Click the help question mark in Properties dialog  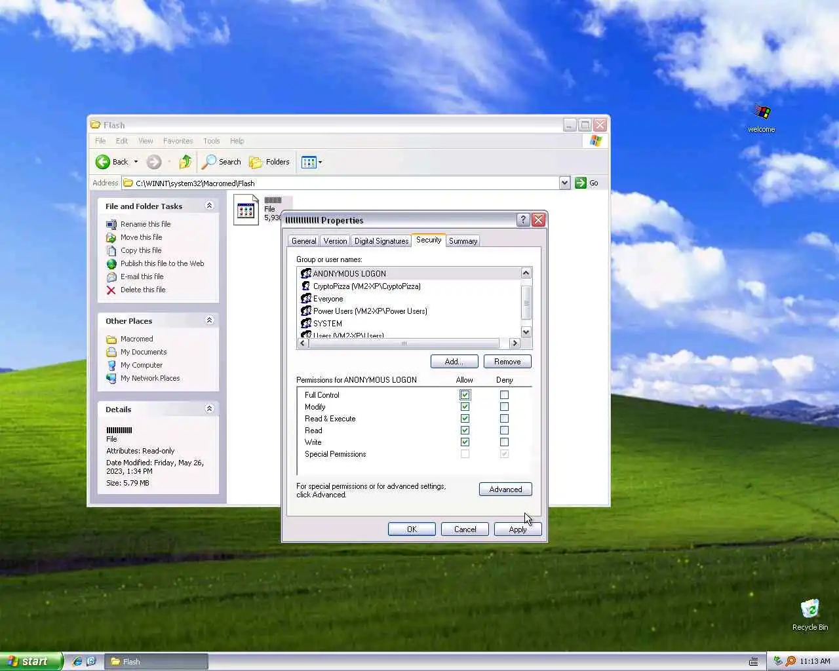(523, 220)
